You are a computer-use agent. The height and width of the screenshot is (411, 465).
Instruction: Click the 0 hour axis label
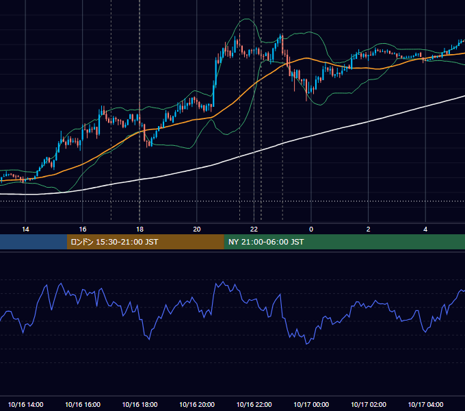311,229
